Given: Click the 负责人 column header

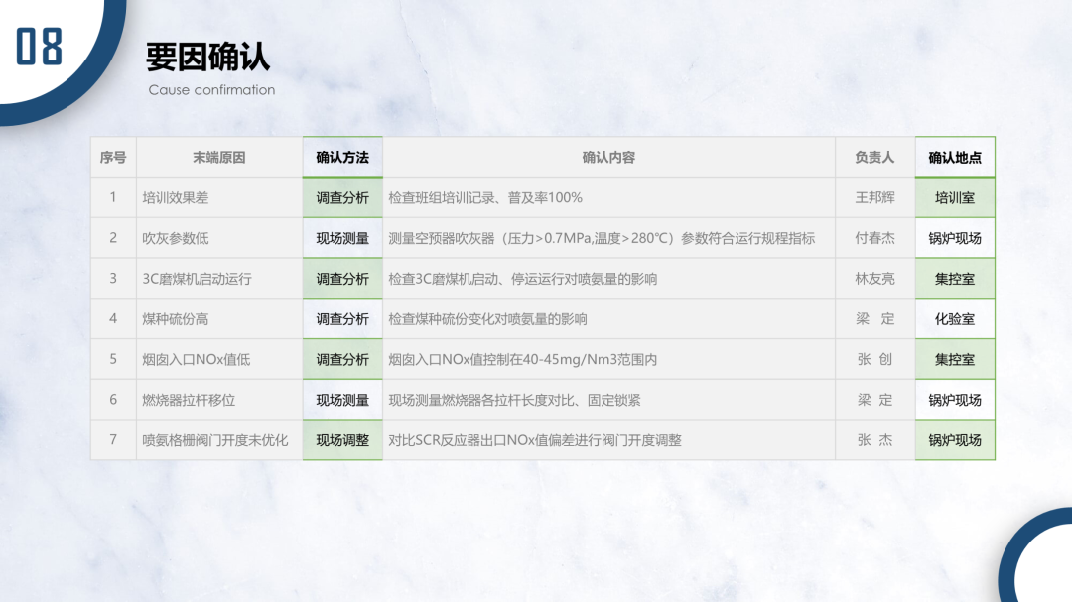Looking at the screenshot, I should click(x=873, y=157).
